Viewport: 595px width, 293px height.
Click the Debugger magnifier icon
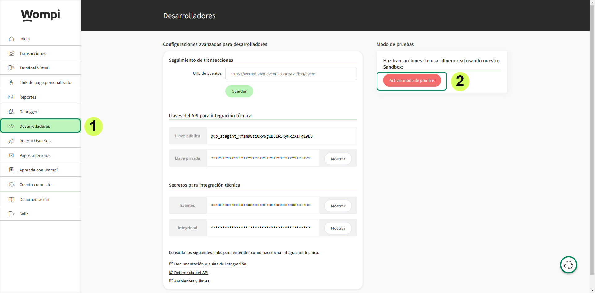(x=11, y=112)
